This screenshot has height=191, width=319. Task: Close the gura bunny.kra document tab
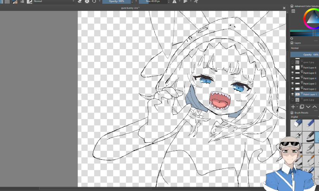(284, 8)
